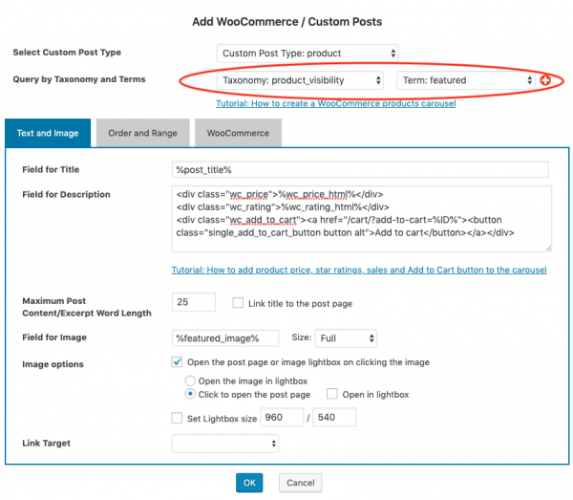Switch to the Order and Range tab
Image resolution: width=573 pixels, height=500 pixels.
click(x=142, y=133)
